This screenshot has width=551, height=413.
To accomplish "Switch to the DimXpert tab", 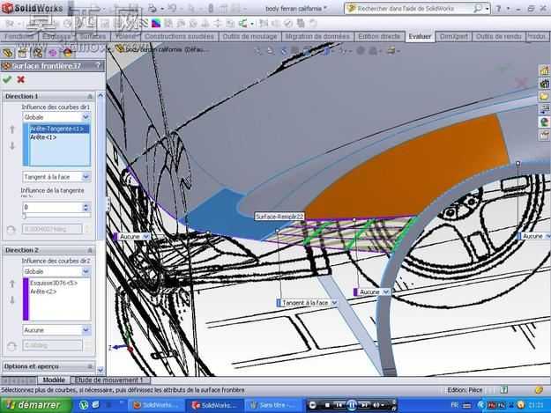I will point(454,36).
